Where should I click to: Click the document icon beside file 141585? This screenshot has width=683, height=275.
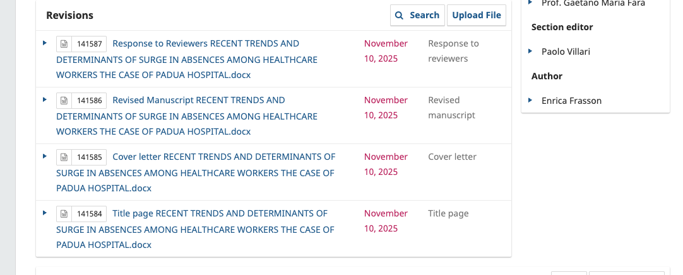click(x=64, y=157)
